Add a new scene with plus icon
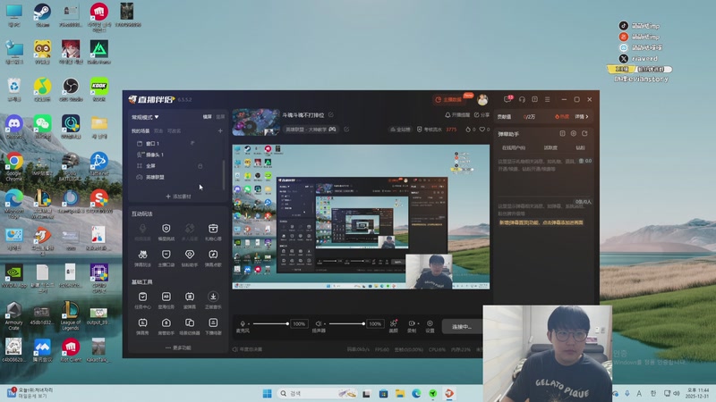Image resolution: width=716 pixels, height=402 pixels. click(220, 130)
